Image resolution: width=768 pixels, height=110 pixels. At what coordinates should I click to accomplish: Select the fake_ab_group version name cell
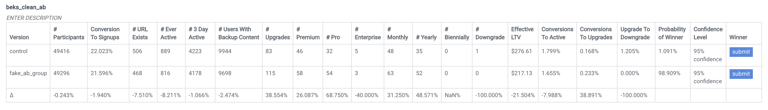[28, 73]
